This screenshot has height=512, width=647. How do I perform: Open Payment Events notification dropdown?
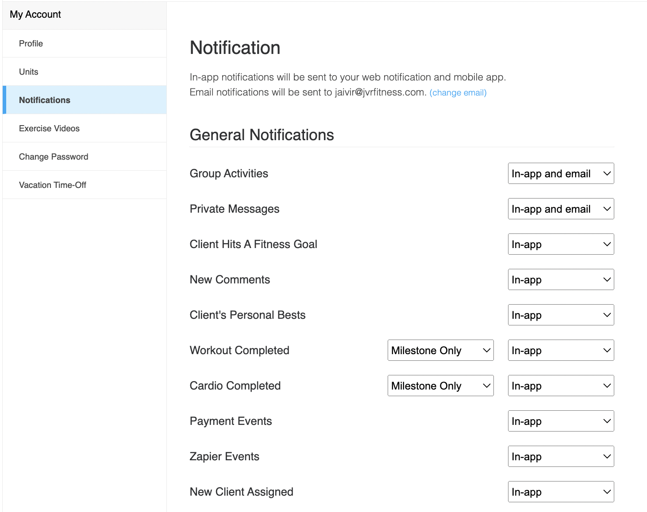[x=561, y=421]
